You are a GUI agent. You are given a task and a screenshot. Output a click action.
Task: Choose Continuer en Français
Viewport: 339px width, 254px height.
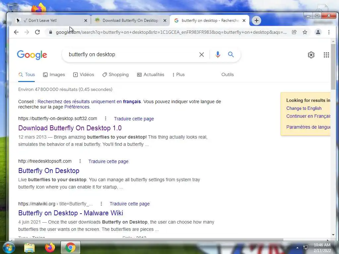[x=308, y=116]
